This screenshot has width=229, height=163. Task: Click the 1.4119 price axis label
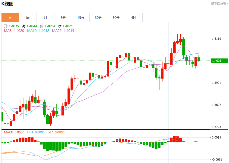click(x=216, y=39)
